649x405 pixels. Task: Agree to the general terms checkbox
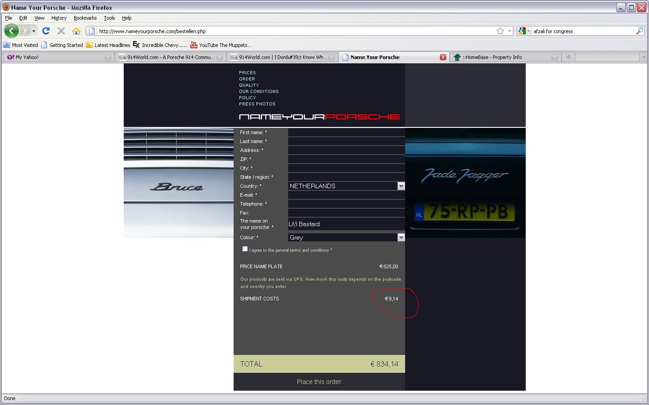tap(245, 249)
